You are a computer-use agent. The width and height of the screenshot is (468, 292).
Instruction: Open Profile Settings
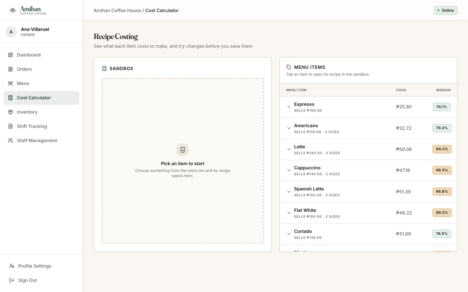tap(42, 266)
